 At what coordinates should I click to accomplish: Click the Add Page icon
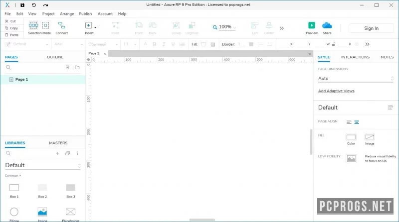67,67
